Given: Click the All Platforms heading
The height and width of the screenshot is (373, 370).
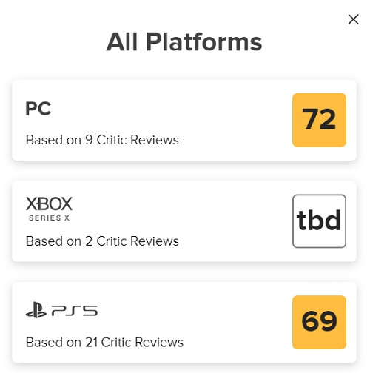Looking at the screenshot, I should (x=184, y=42).
